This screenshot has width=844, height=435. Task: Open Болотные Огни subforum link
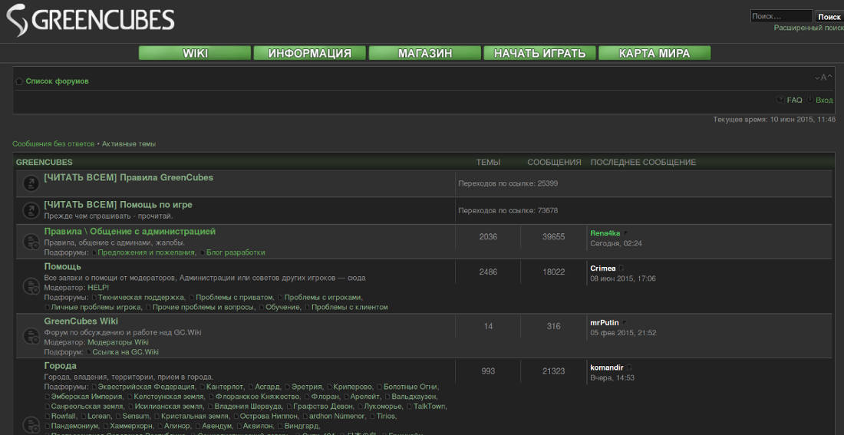(x=410, y=387)
